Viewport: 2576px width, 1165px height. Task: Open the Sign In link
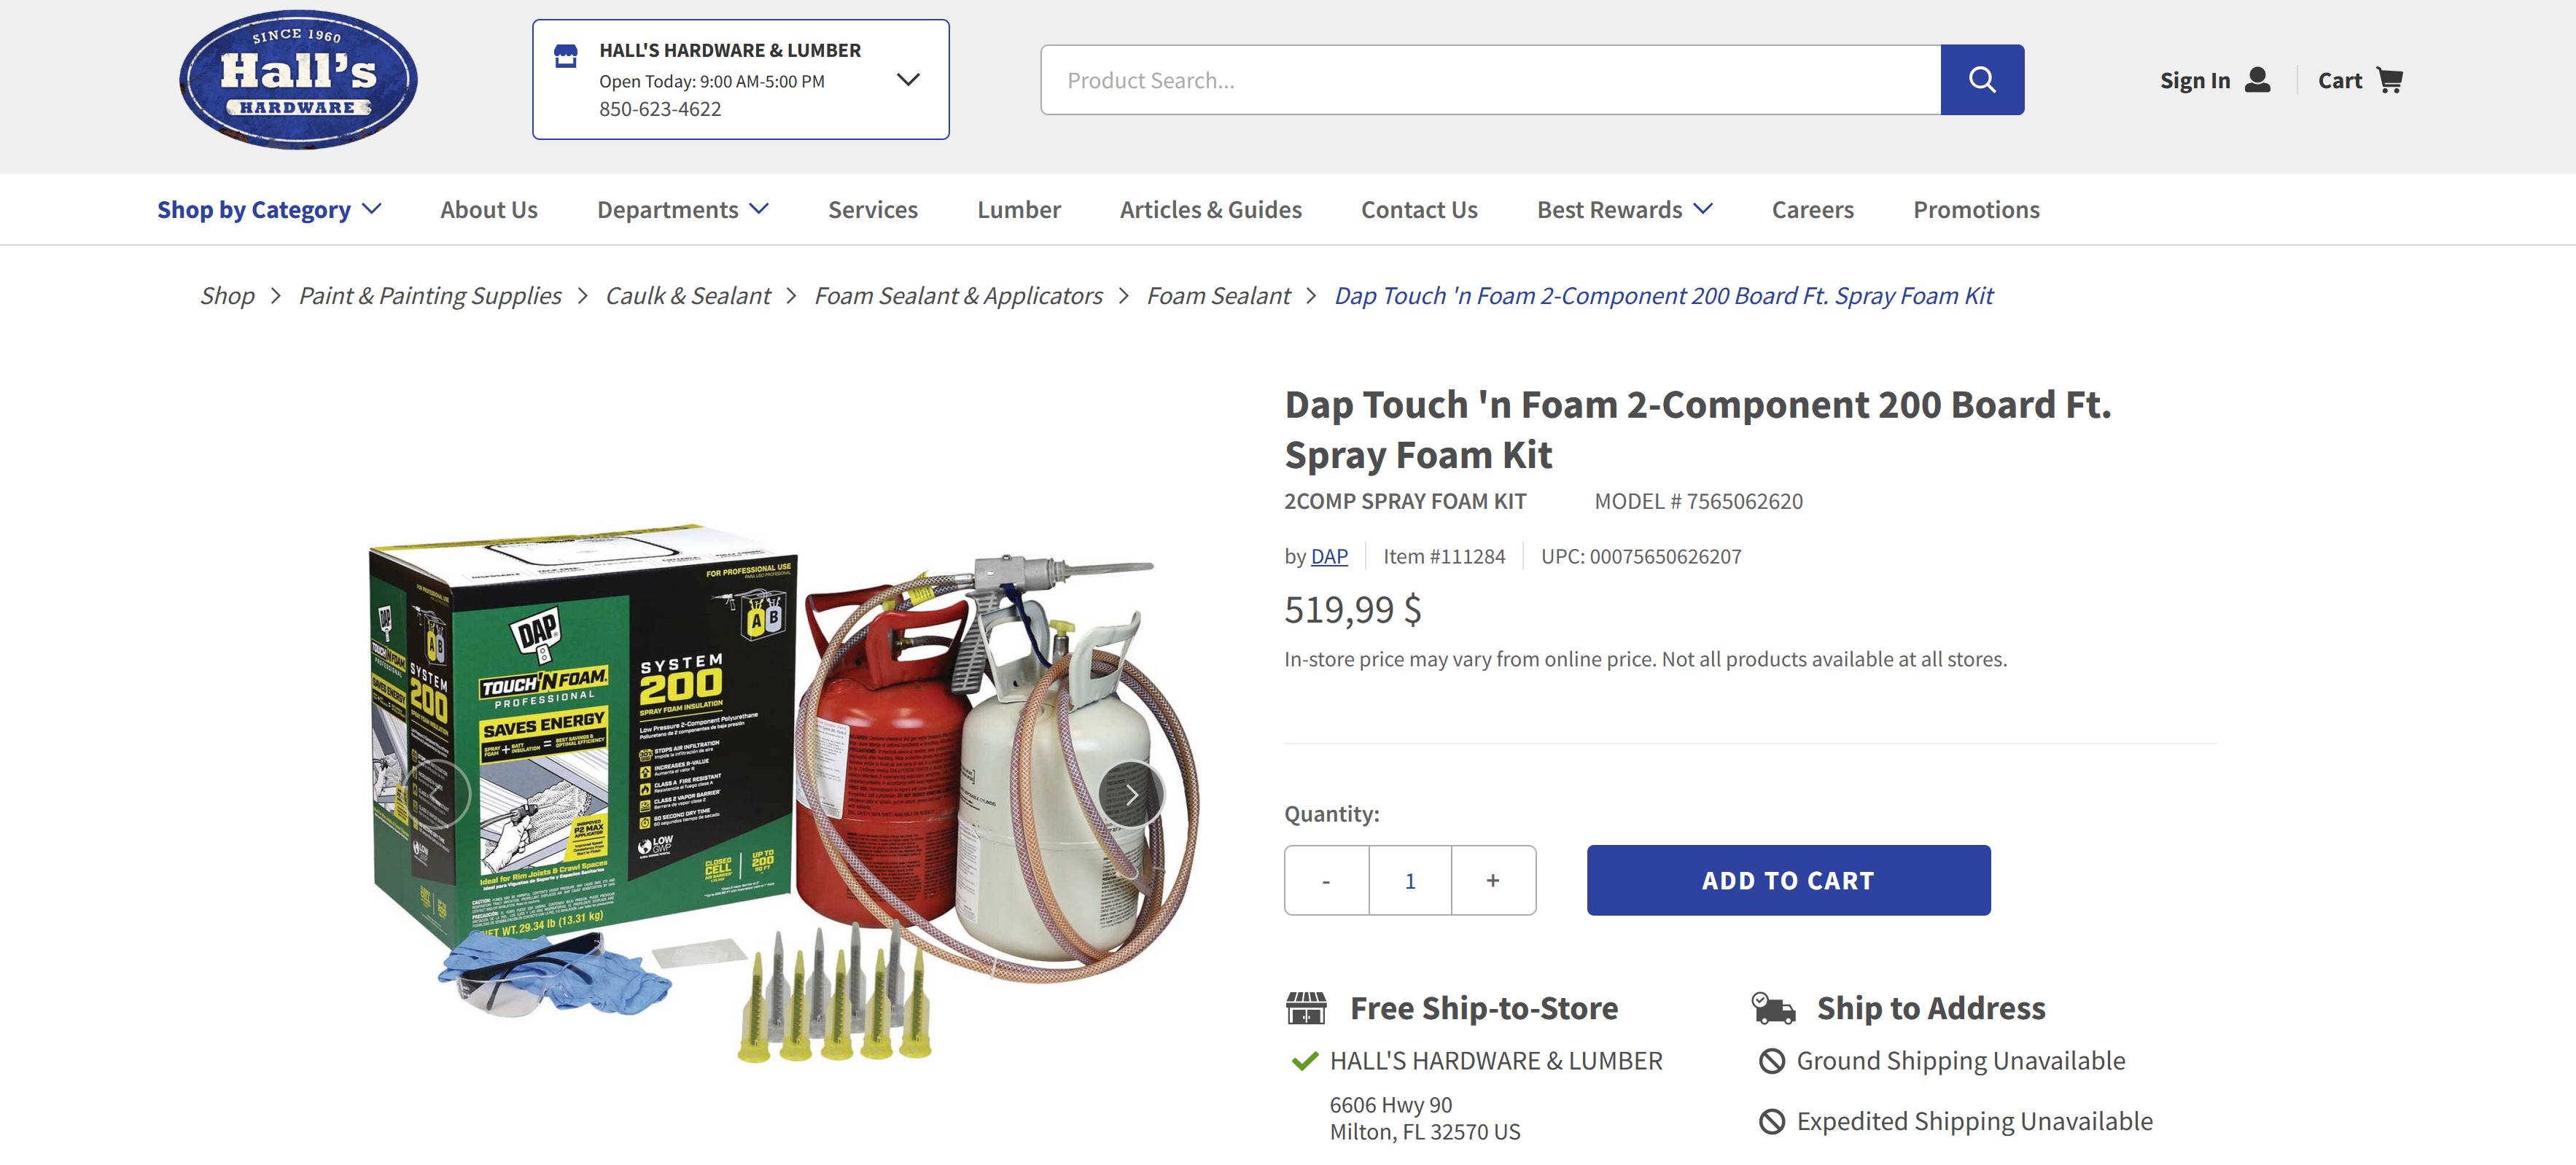click(2195, 80)
